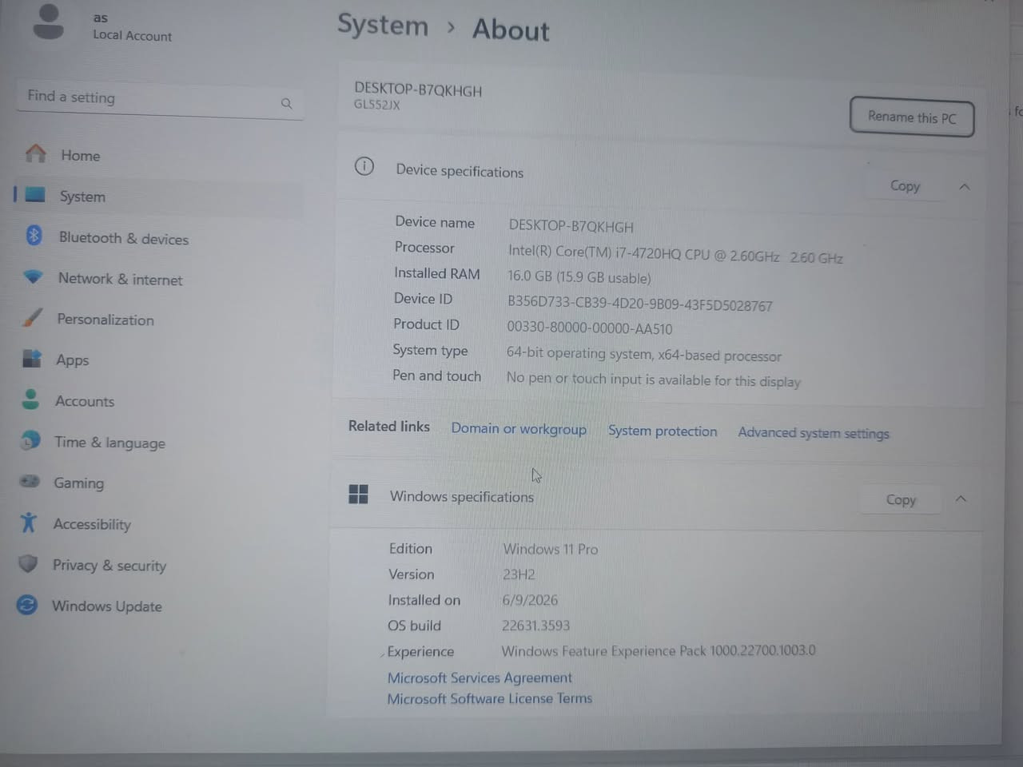Click the No pen or touch input text
Screen dimensions: 1023x767
click(654, 380)
